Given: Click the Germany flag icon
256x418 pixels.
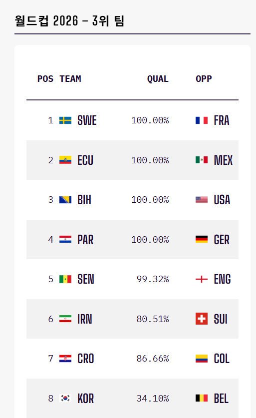Looking at the screenshot, I should 202,239.
